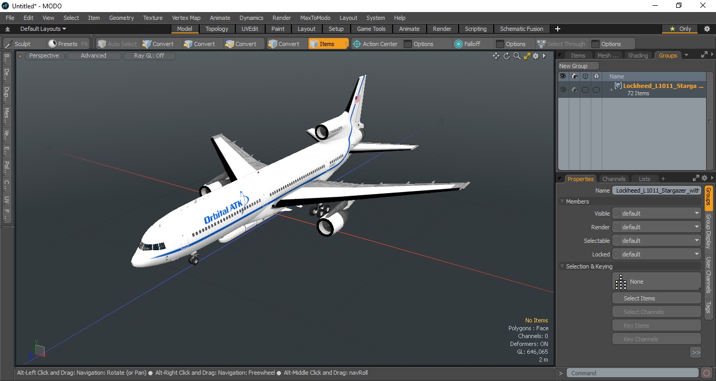Screen dimensions: 716x381
Task: Add a new layout tab with plus
Action: (x=558, y=29)
